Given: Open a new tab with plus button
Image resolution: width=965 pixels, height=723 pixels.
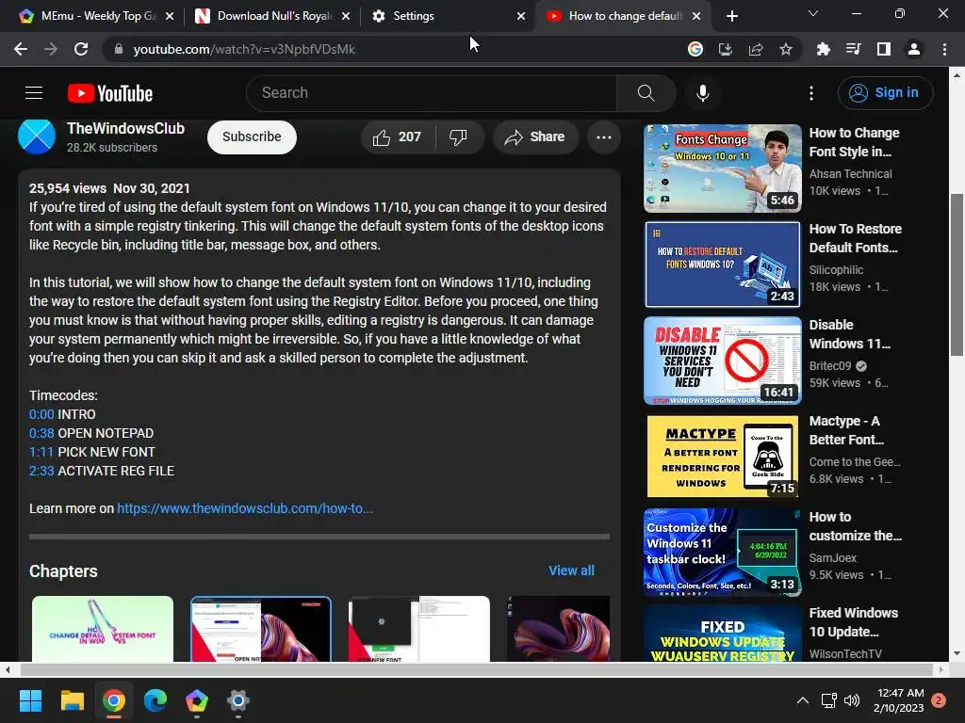Looking at the screenshot, I should (731, 16).
